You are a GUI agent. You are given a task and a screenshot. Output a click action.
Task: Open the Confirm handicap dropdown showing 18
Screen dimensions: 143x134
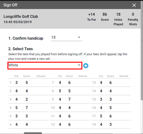[67, 38]
